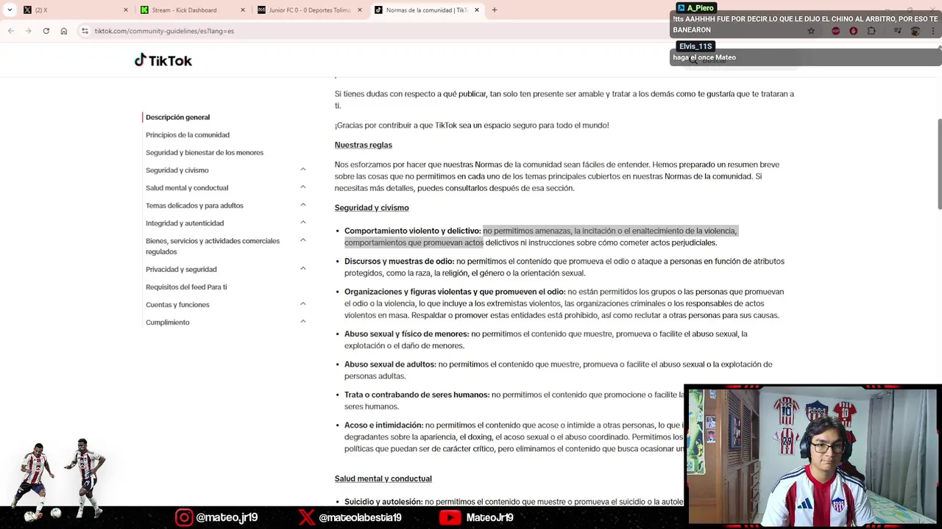
Task: Toggle the Cuentas y funciones chevron
Action: [302, 304]
